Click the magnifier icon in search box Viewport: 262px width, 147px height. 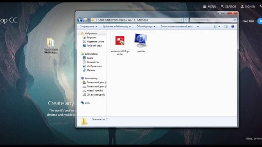point(235,20)
